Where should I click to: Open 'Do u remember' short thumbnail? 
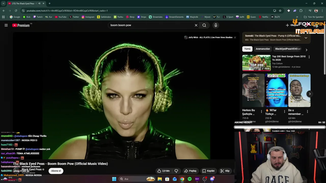click(x=299, y=90)
